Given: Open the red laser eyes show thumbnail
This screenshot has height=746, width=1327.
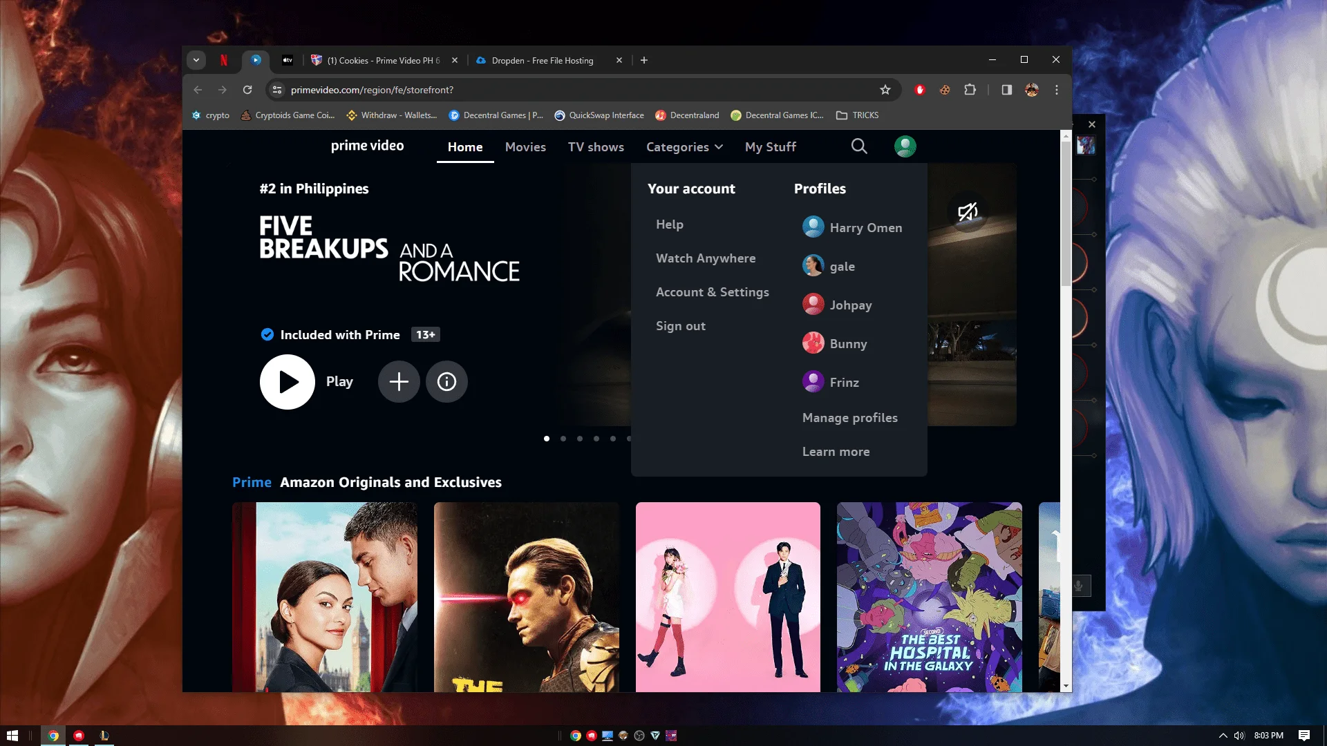Looking at the screenshot, I should pos(526,597).
